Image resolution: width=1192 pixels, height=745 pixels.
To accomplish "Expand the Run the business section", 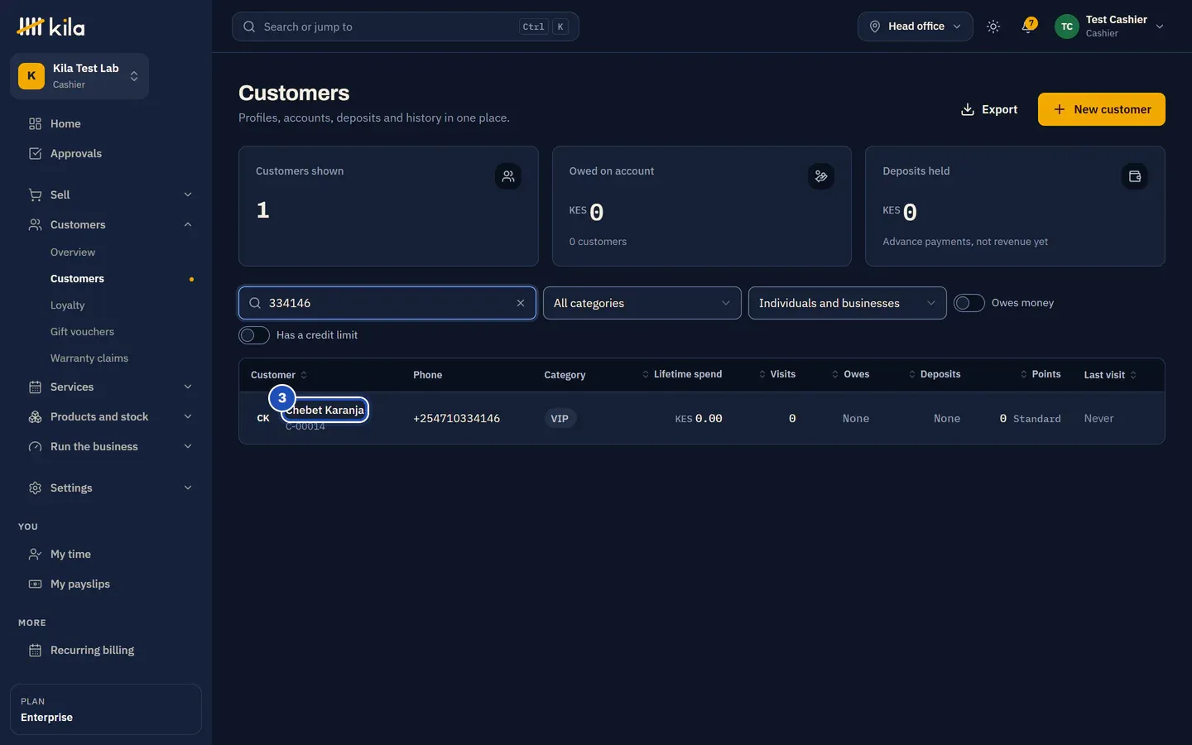I will (111, 446).
